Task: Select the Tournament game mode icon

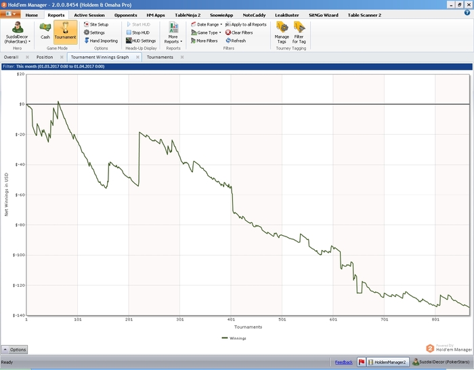Action: (x=65, y=30)
